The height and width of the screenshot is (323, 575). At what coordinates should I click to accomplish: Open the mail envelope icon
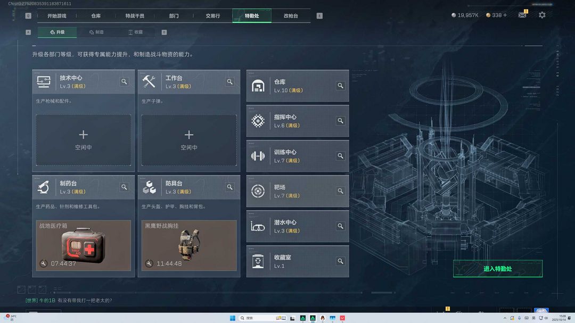coord(522,15)
